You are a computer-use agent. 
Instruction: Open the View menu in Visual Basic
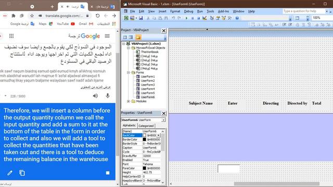point(151,11)
